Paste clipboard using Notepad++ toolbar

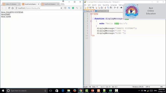click(111, 7)
